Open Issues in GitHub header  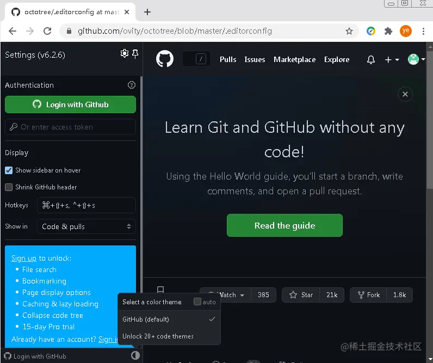255,59
